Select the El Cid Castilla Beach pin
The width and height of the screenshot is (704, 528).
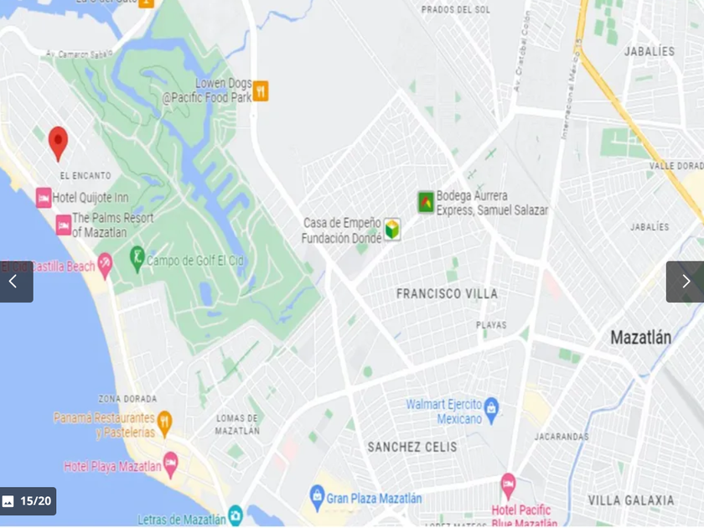click(105, 265)
